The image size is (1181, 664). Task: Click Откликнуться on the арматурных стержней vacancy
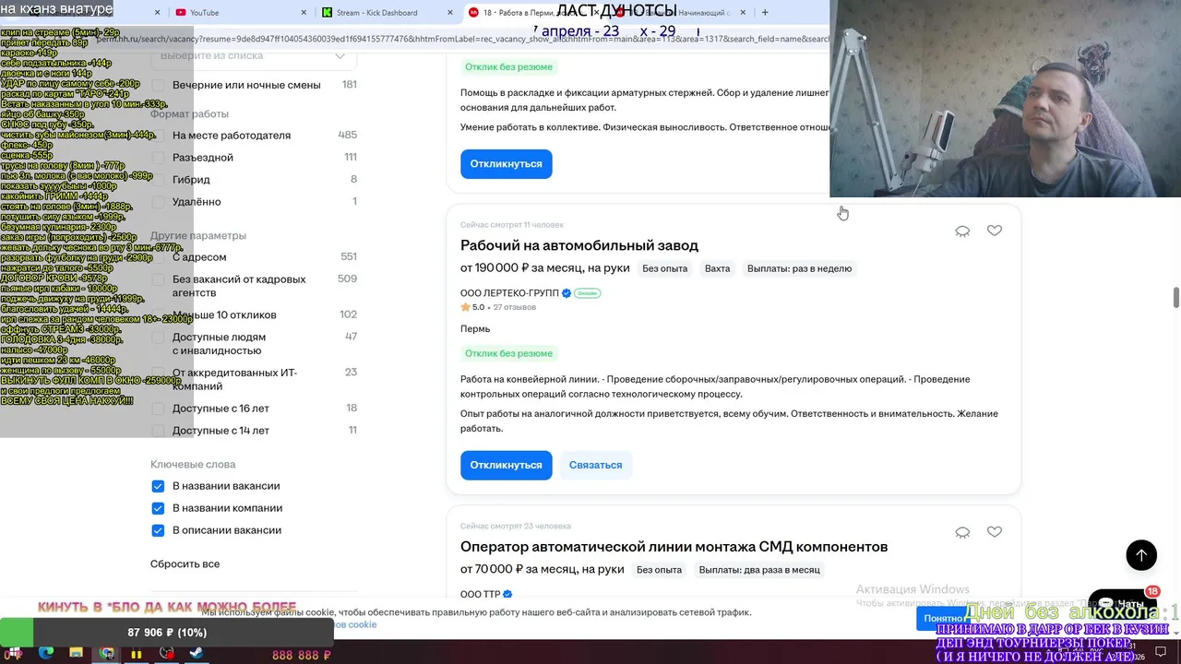coord(506,163)
